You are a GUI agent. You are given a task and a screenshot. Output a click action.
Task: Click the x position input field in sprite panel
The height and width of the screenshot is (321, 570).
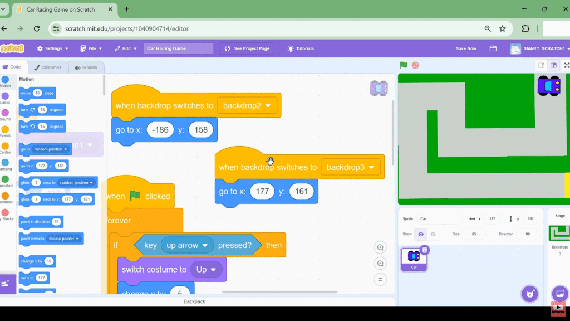(493, 219)
